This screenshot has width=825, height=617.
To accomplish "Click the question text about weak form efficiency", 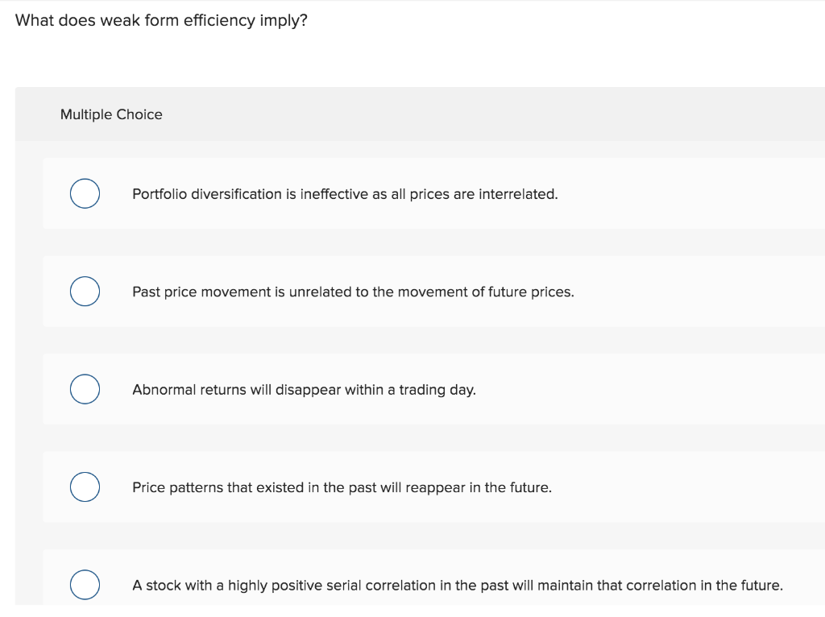I will tap(161, 20).
